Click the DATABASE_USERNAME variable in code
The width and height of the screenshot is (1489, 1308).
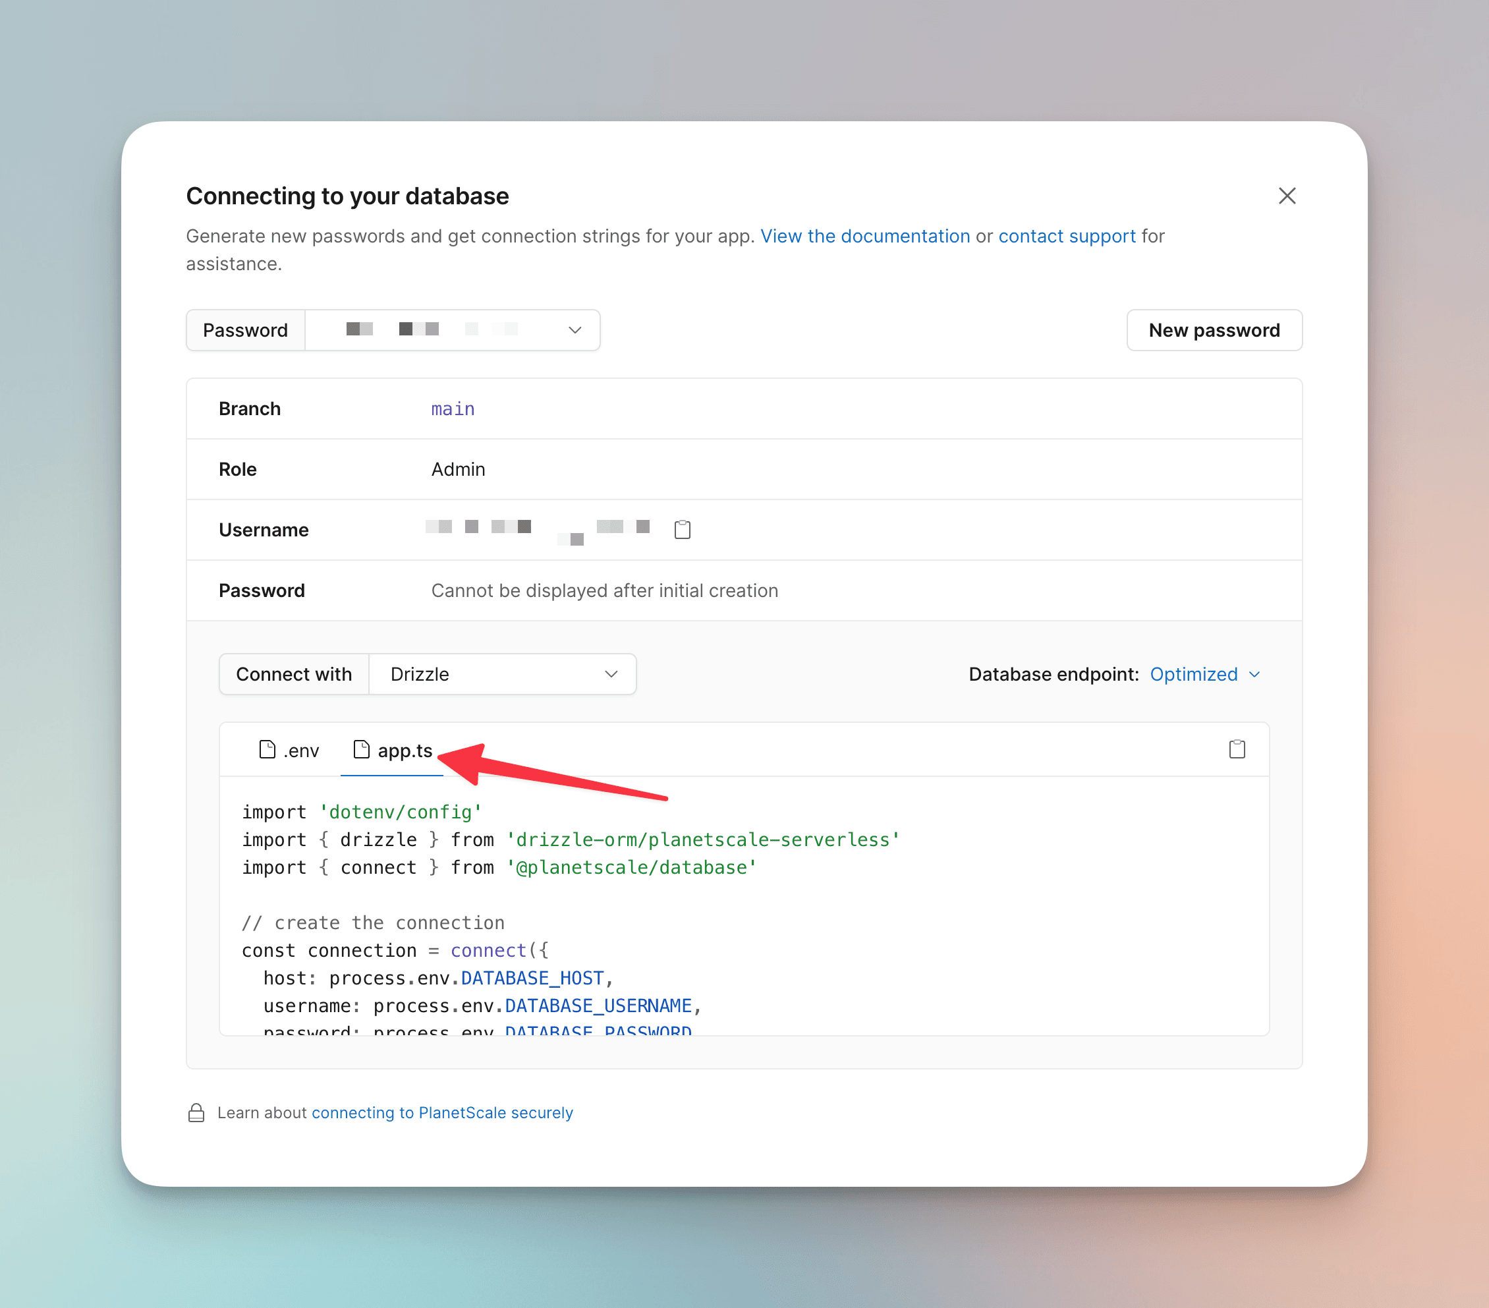point(598,1006)
